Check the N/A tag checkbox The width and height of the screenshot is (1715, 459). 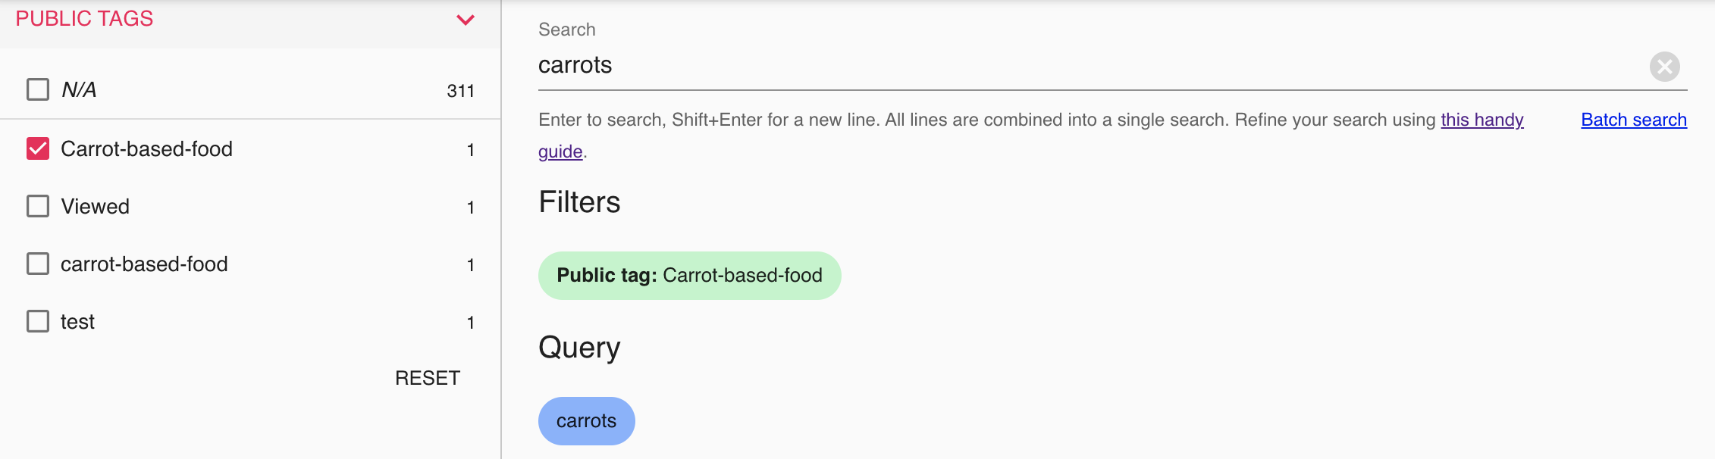(x=38, y=89)
